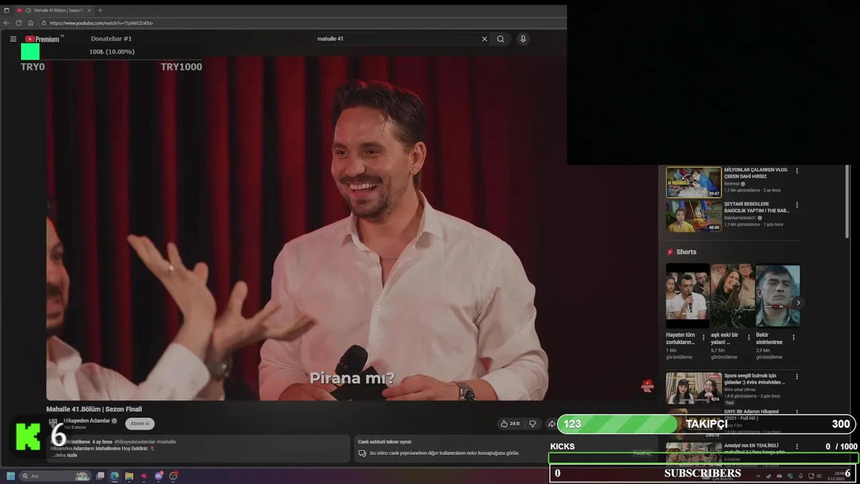This screenshot has height=484, width=860.
Task: Open options for 'Spora sevgili bulmak' video
Action: coord(797,377)
